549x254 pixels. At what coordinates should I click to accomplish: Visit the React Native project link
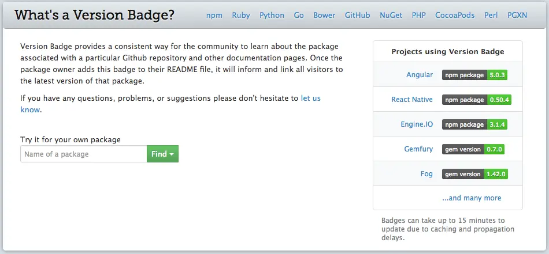tap(411, 100)
